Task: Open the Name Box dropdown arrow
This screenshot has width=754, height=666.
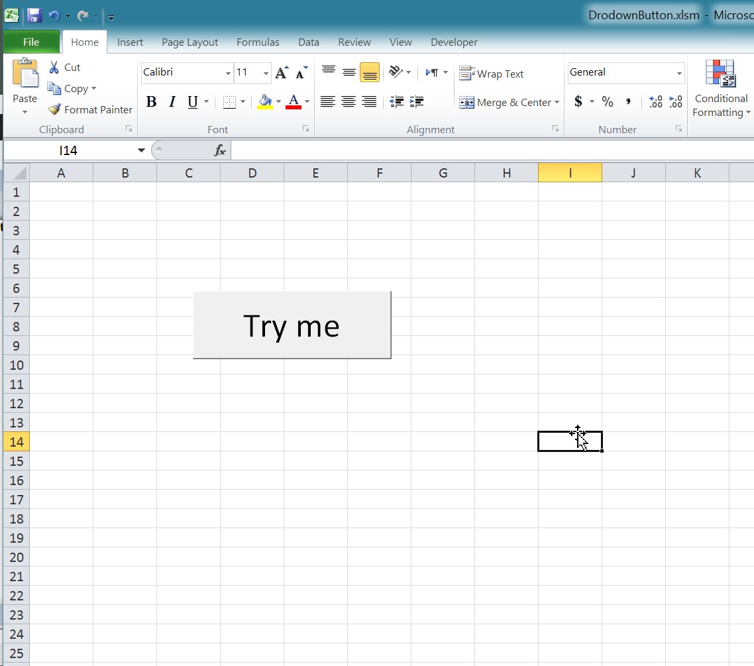Action: 141,151
